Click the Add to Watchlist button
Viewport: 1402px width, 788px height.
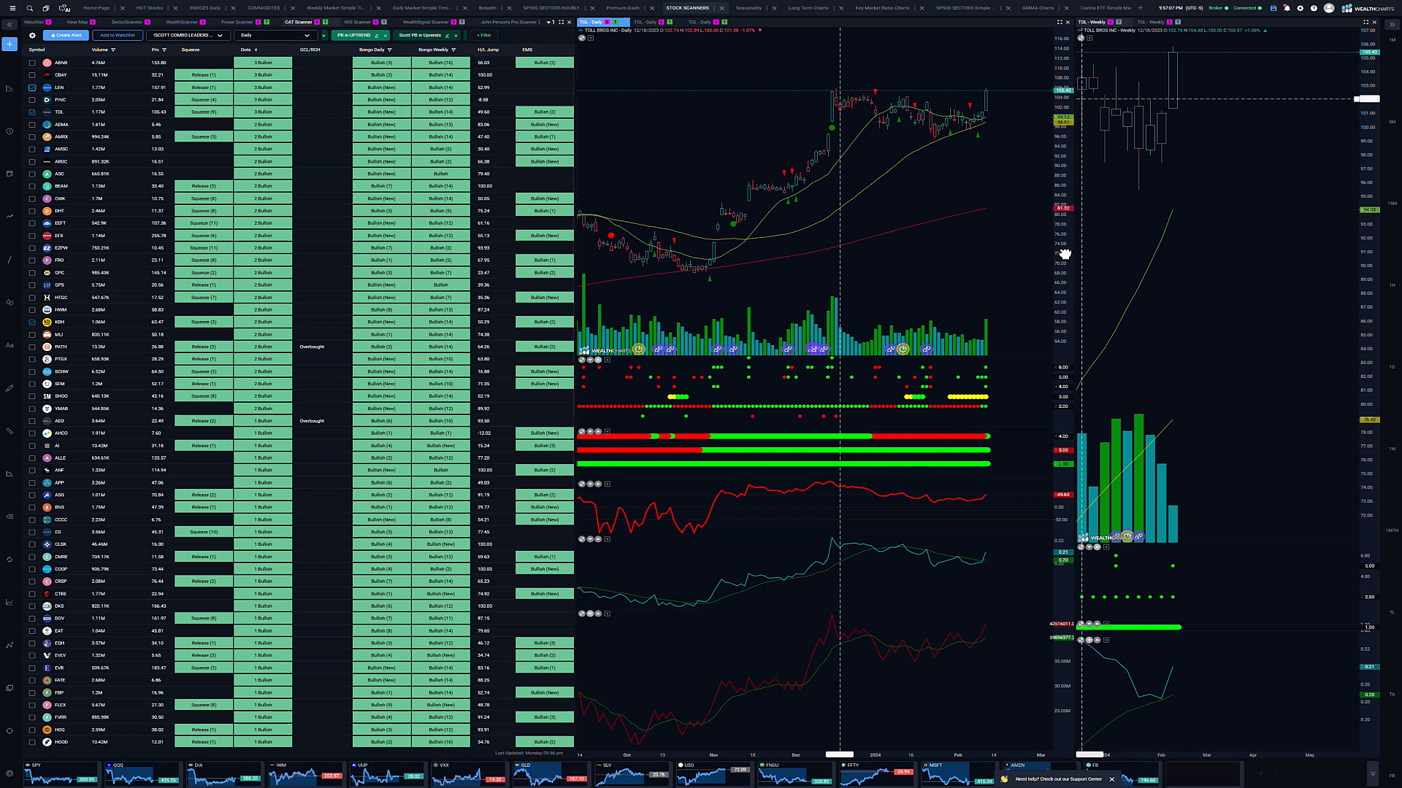tap(118, 35)
